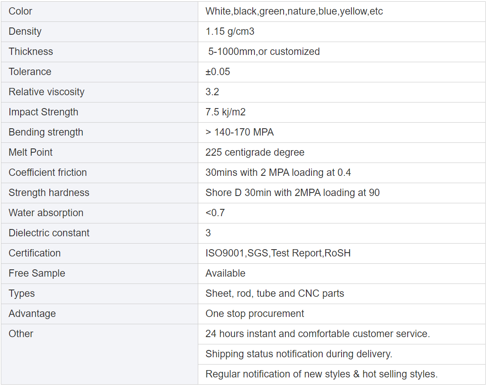Screen dimensions: 487x386
Task: Click 24 hours instant customer service text
Action: 318,334
